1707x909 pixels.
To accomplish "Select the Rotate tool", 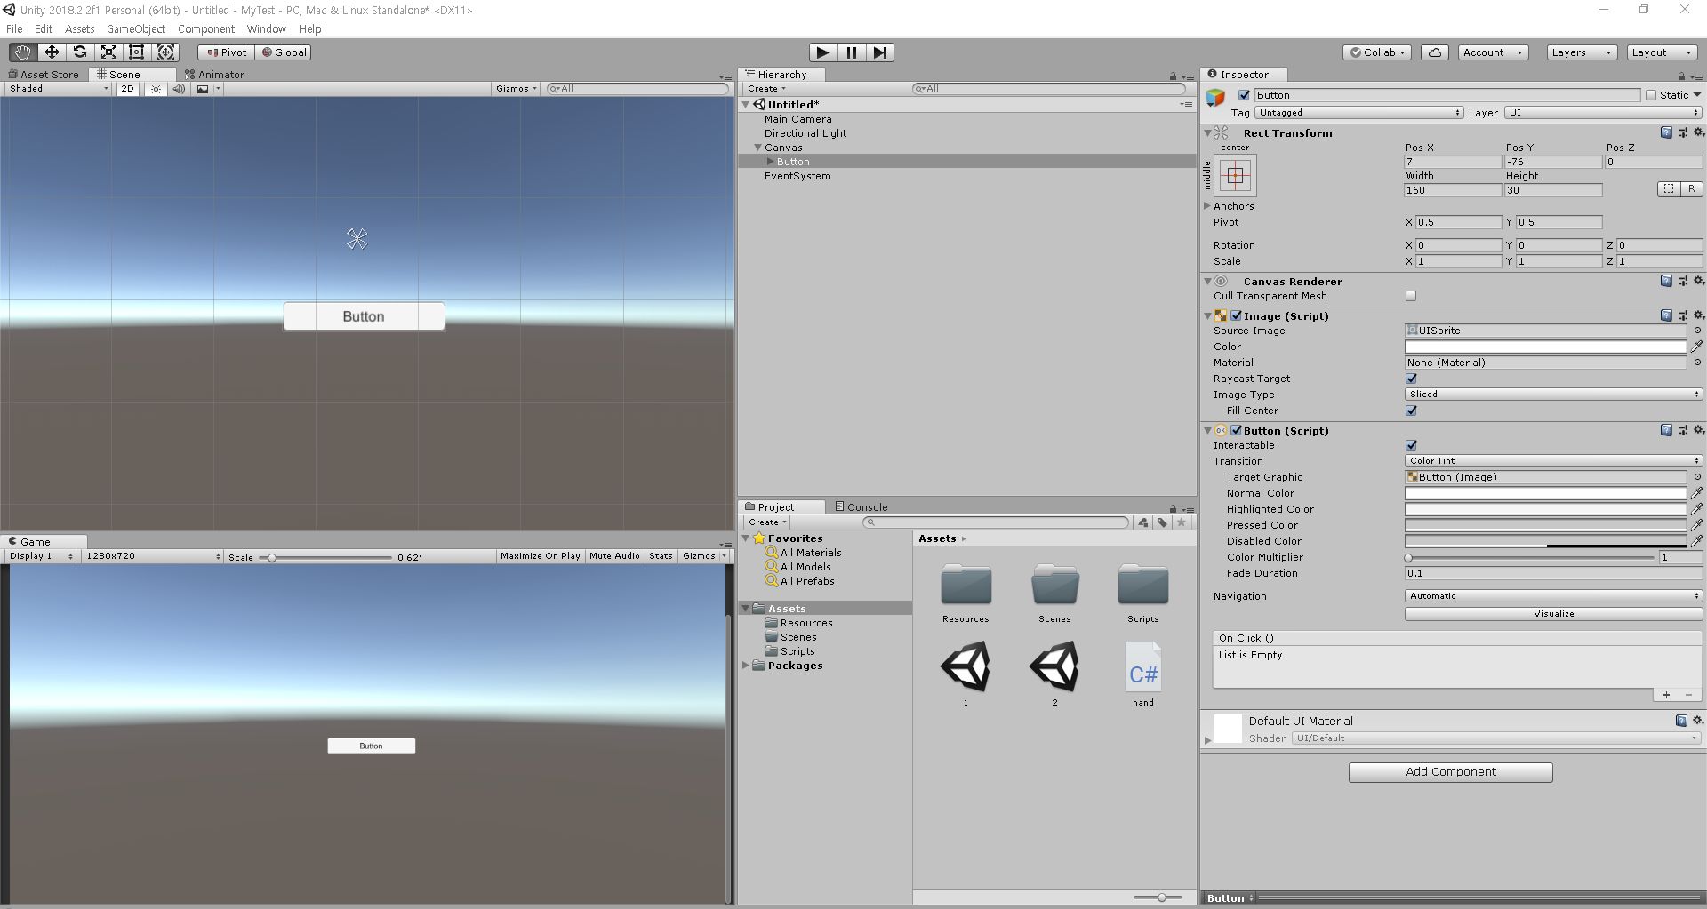I will 80,52.
